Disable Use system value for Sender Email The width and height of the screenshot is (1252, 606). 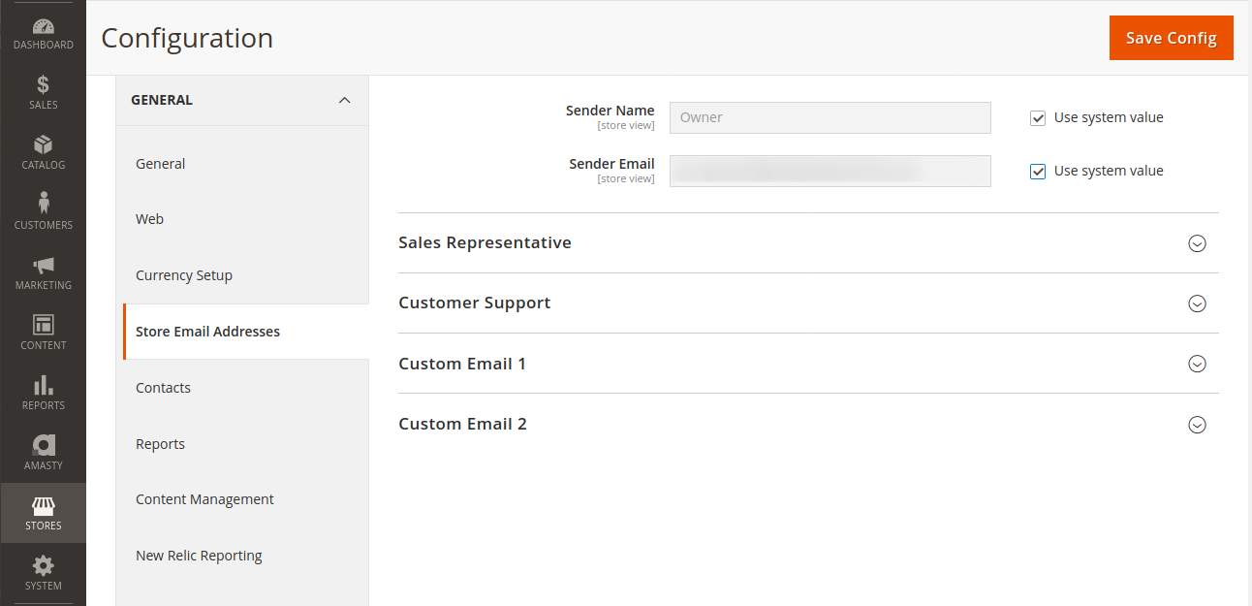click(x=1038, y=171)
